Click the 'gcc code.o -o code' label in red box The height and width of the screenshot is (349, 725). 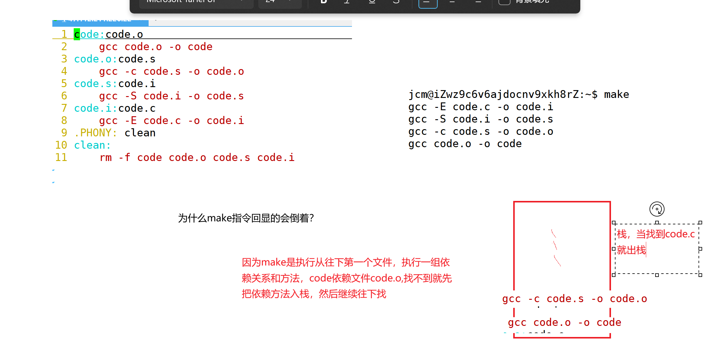[564, 322]
